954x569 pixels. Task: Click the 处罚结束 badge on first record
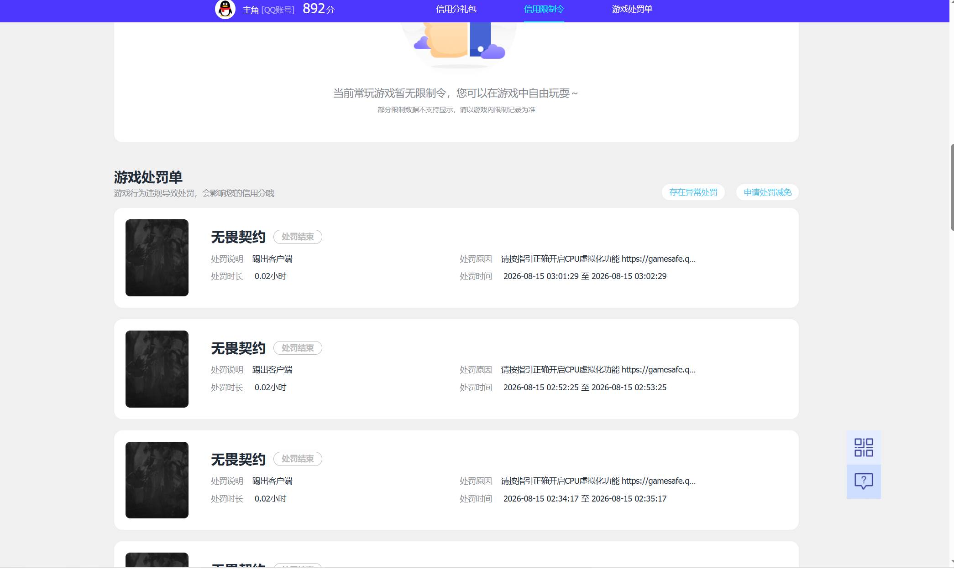[298, 237]
